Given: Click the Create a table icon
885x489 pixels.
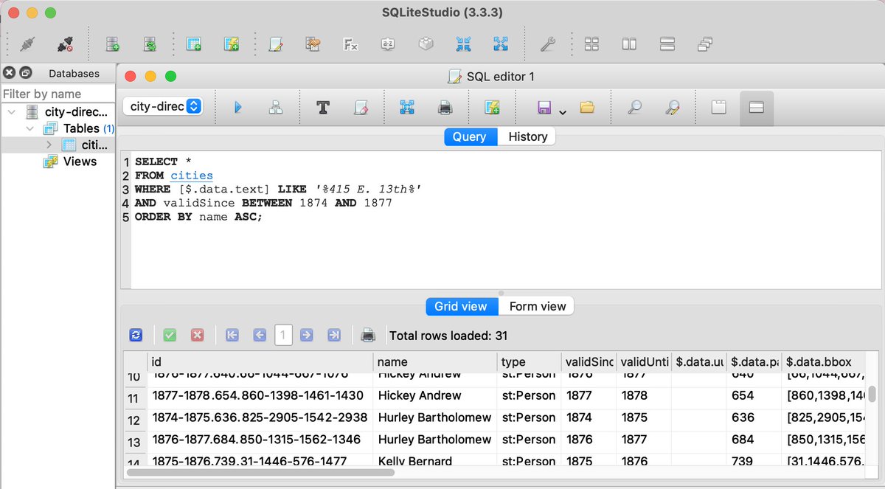Looking at the screenshot, I should pyautogui.click(x=194, y=44).
